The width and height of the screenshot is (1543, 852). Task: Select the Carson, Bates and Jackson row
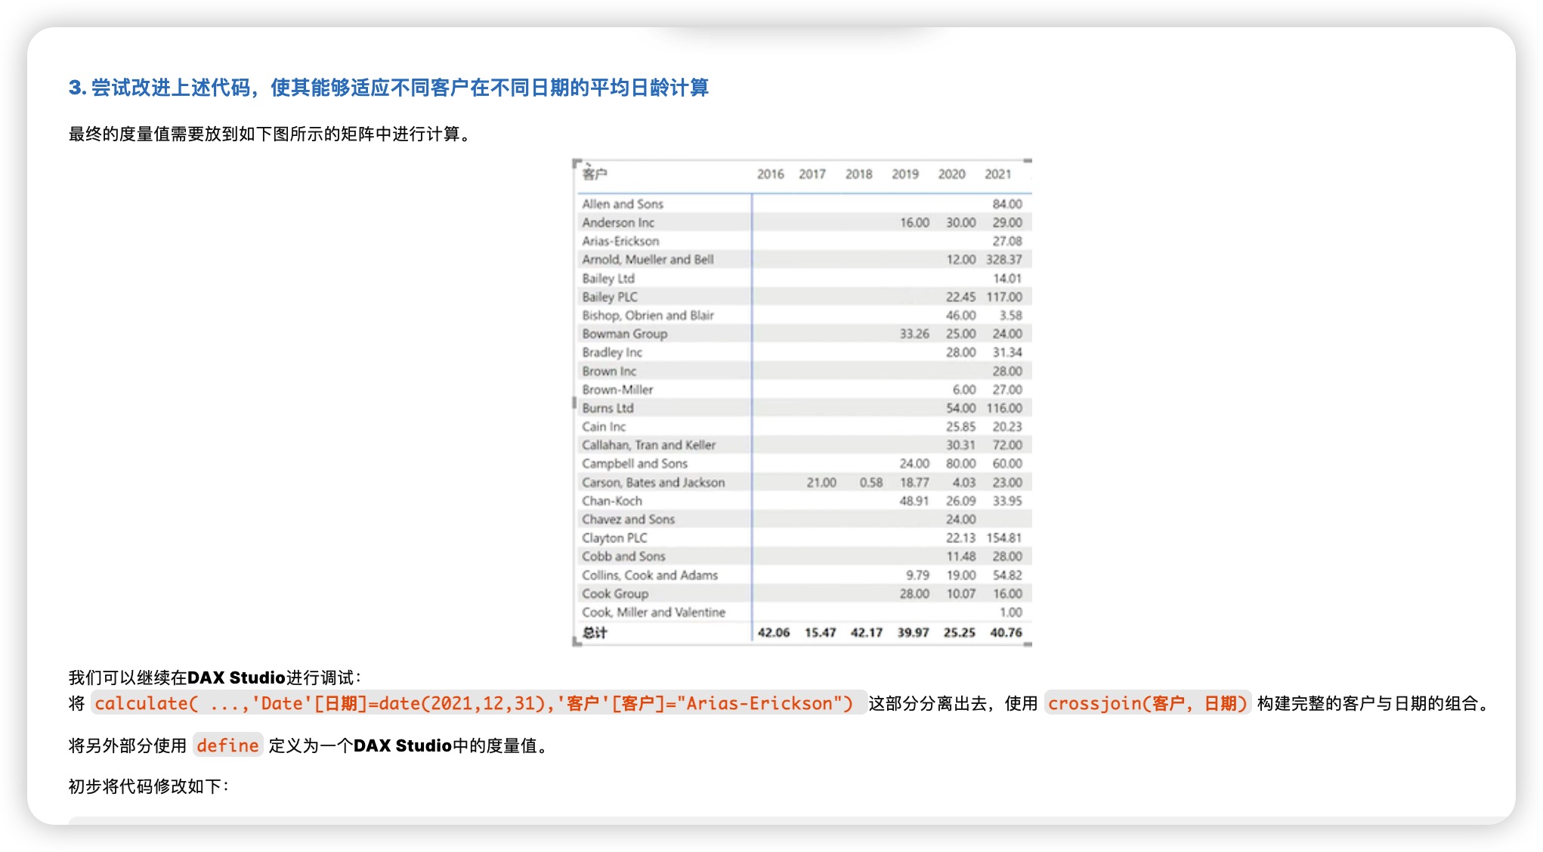coord(653,482)
